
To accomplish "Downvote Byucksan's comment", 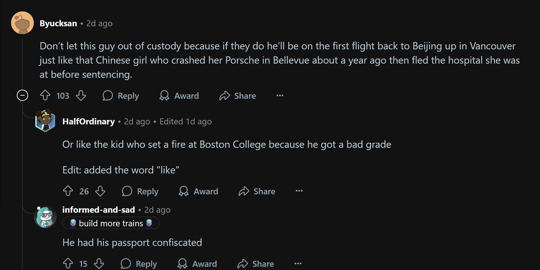I will tap(81, 96).
